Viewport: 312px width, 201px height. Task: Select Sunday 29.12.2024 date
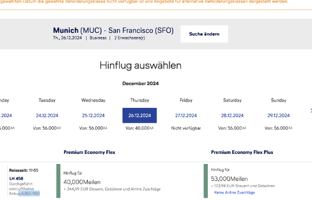[x=279, y=115]
